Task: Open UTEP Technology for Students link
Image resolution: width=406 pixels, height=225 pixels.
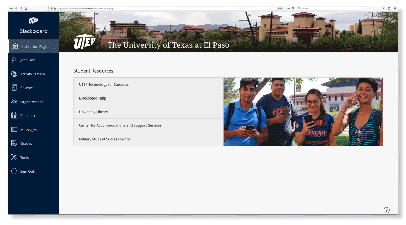Action: [x=104, y=84]
